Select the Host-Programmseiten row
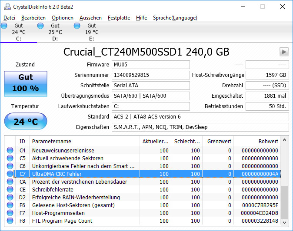Viewport: 293px width, 231px height. click(143, 213)
